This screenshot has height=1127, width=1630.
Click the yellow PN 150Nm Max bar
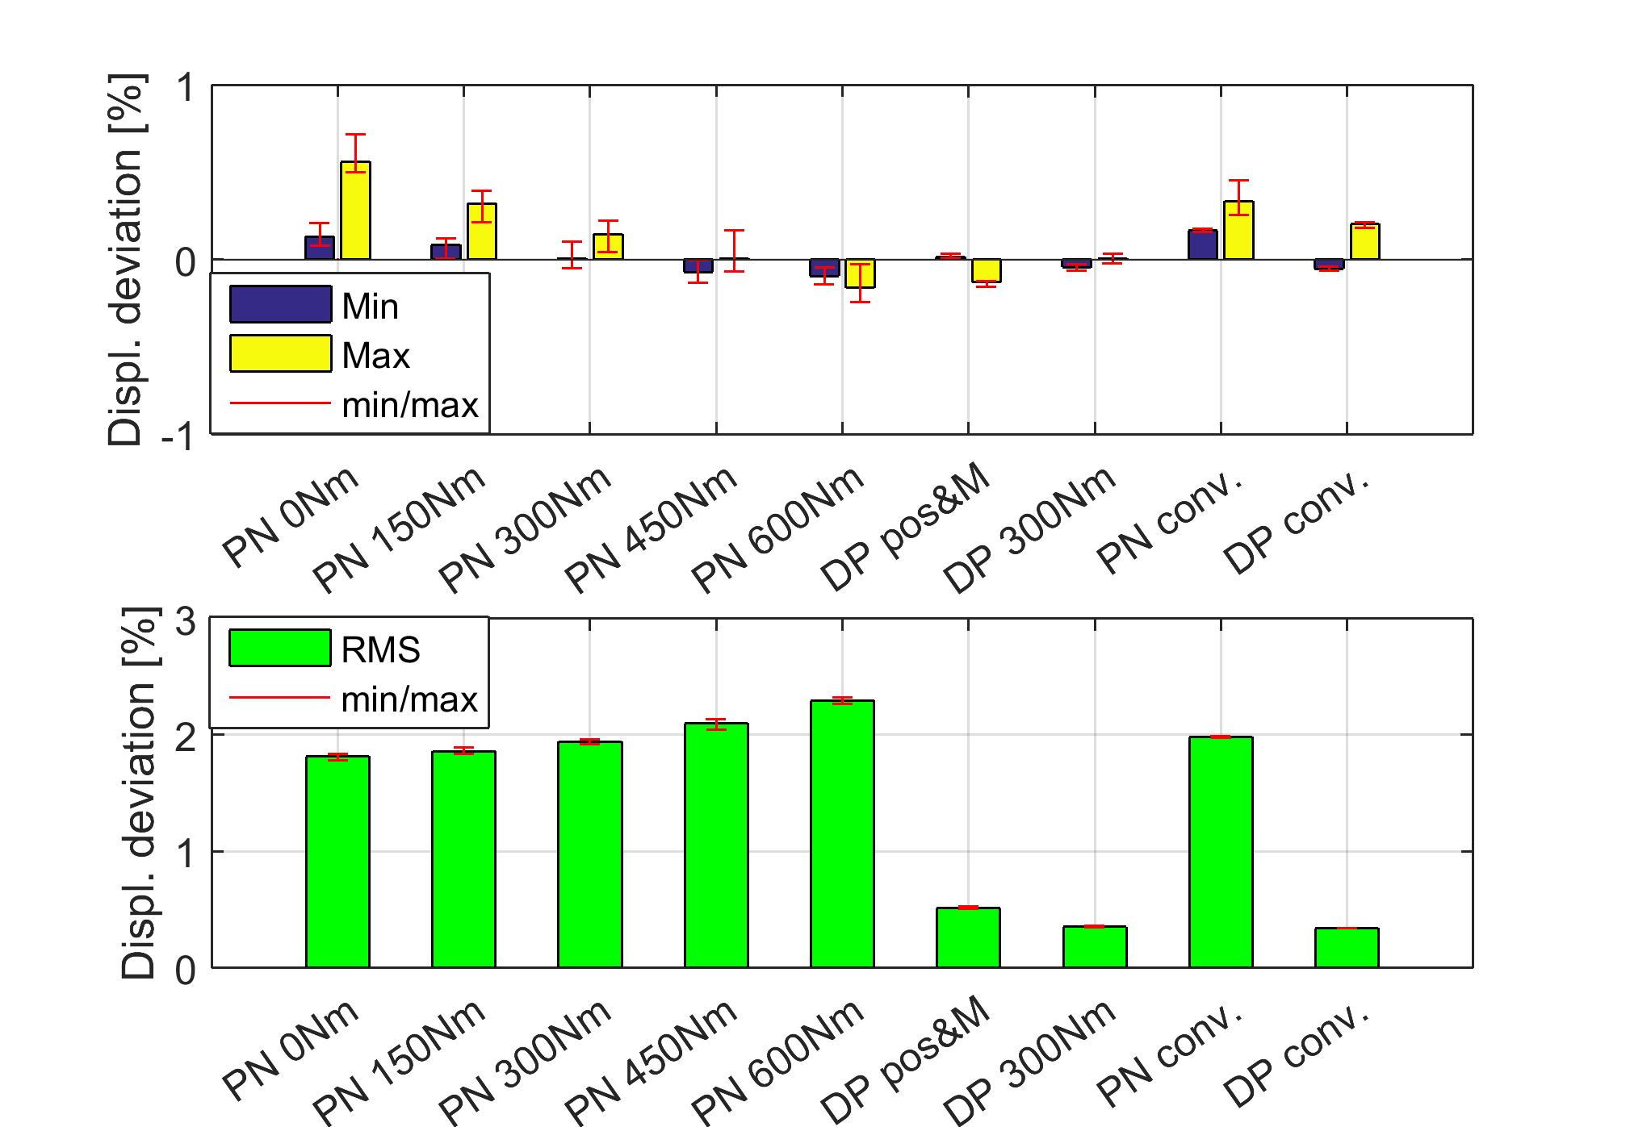(482, 232)
